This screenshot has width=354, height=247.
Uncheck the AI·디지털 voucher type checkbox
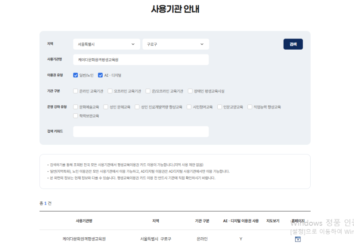(100, 75)
